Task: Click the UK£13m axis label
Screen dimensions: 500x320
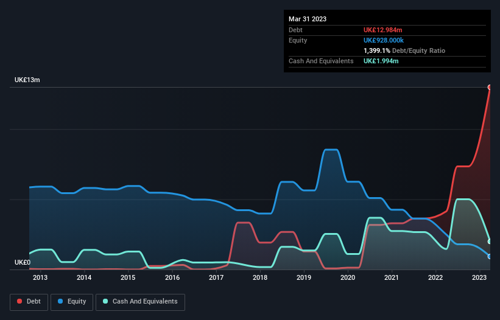Action: pos(27,80)
